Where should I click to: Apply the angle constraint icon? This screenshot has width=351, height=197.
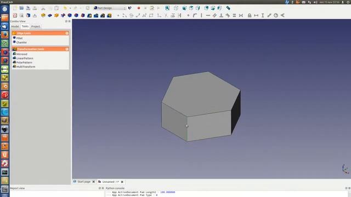click(282, 15)
